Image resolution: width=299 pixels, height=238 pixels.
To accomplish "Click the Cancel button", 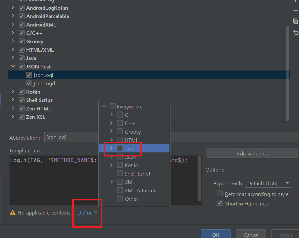I will 251,235.
